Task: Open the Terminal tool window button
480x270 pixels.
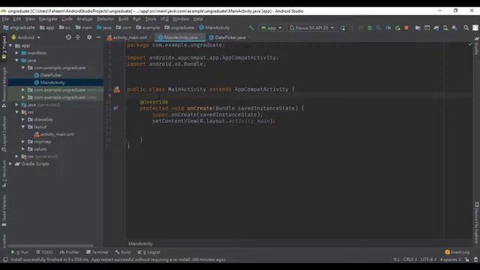Action: pyautogui.click(x=97, y=252)
